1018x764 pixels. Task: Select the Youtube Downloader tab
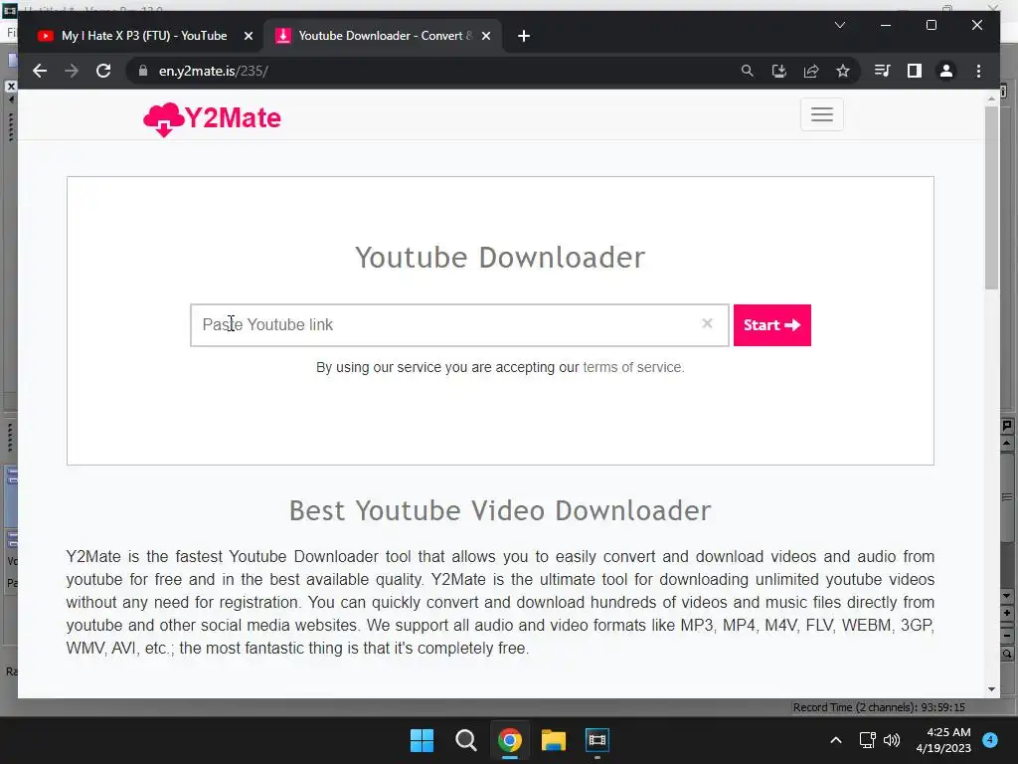tap(383, 36)
